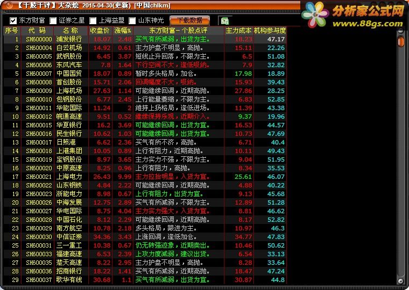Select the 浦发银行 stock row

tap(145, 39)
